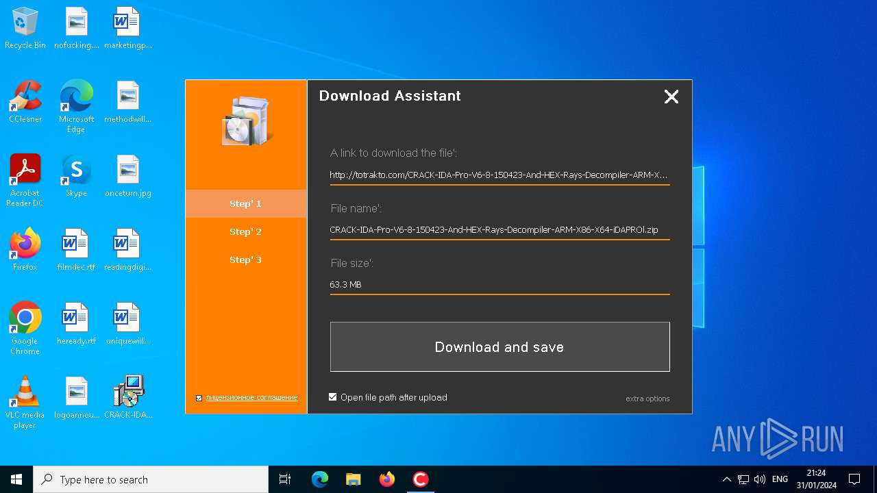Select the readingdigi... Word document icon
The width and height of the screenshot is (877, 493).
128,251
